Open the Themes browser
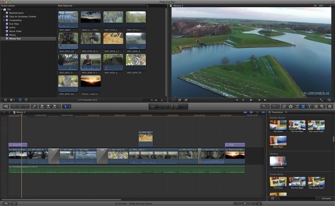The image size is (335, 206). (x=322, y=106)
